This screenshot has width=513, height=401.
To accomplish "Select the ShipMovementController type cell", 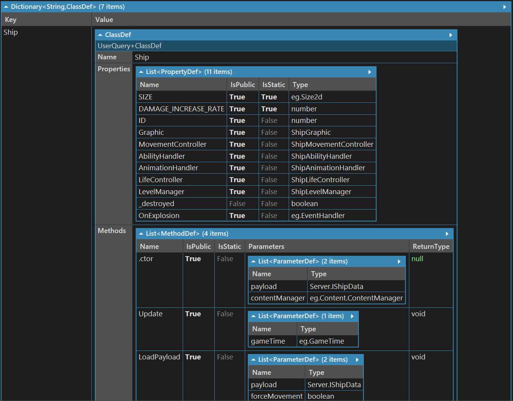I will [332, 144].
